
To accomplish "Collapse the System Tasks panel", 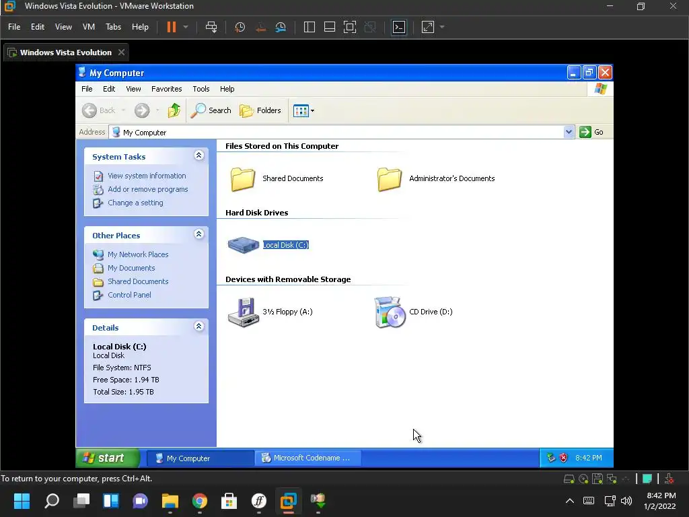I will (198, 156).
